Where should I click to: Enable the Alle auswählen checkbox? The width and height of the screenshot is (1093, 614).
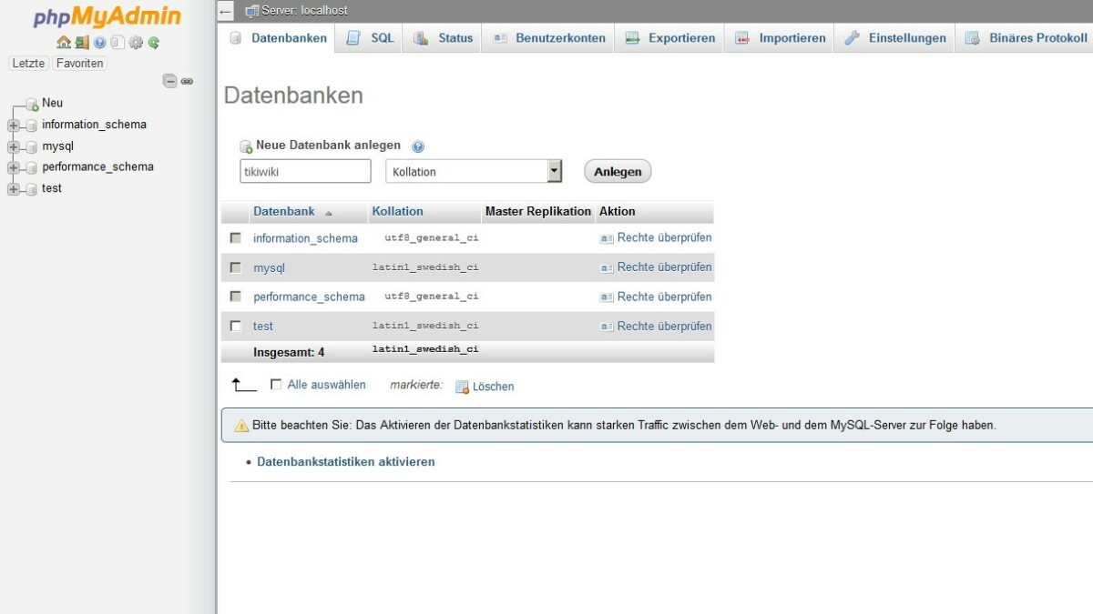tap(276, 385)
